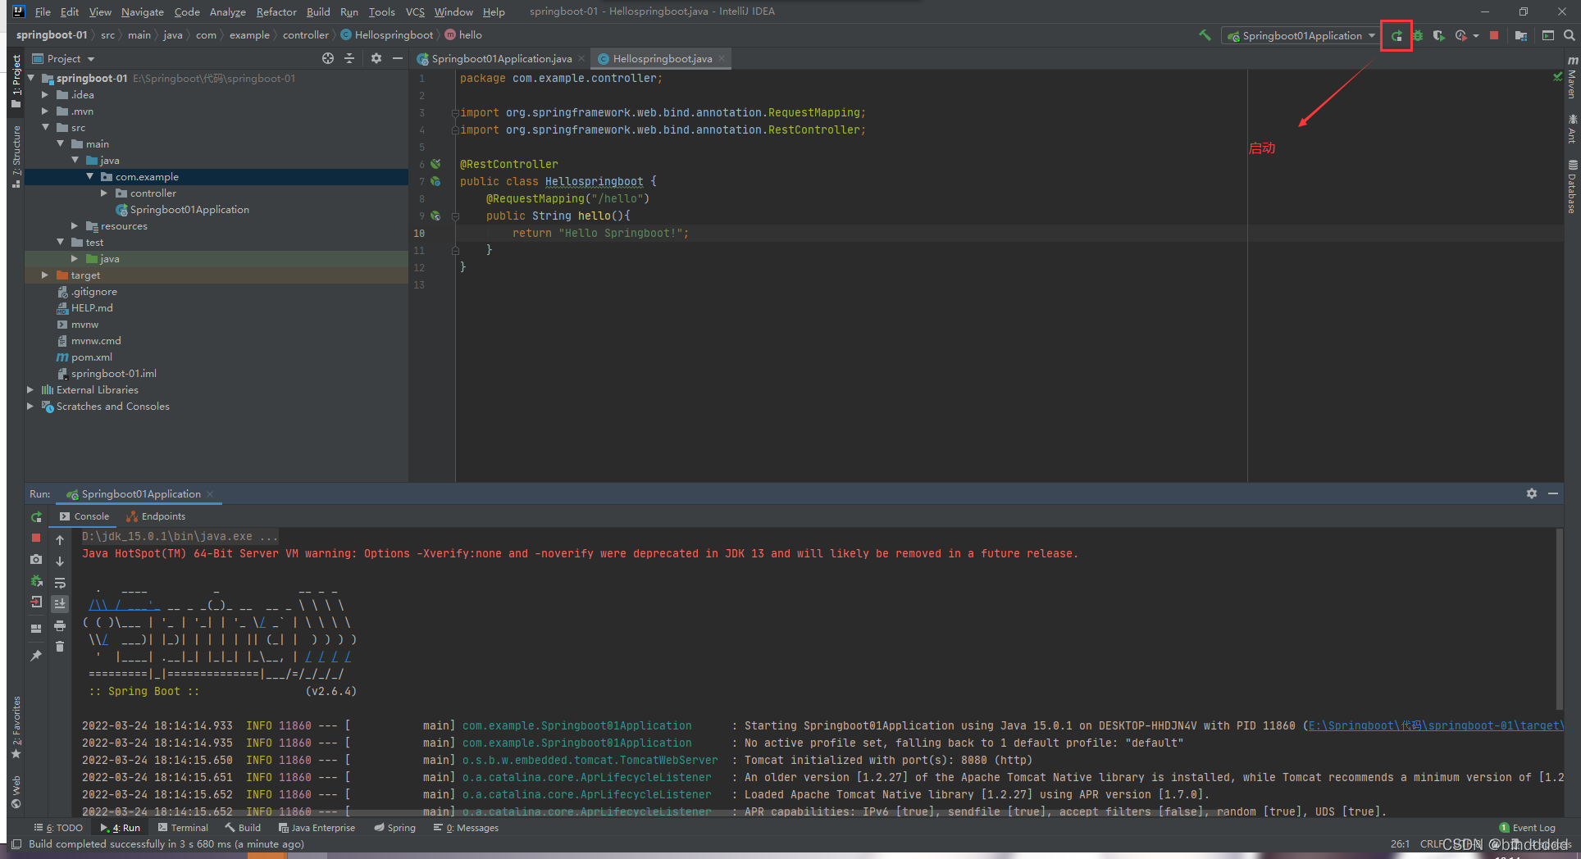
Task: Click the Down the Stack Trace arrow
Action: point(60,561)
